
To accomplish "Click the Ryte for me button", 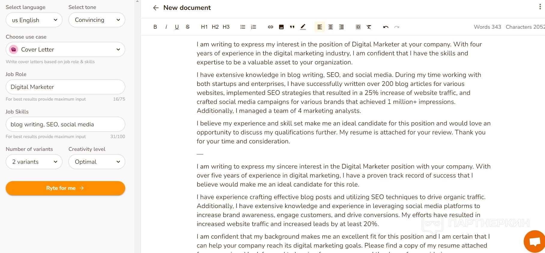I will pyautogui.click(x=65, y=188).
